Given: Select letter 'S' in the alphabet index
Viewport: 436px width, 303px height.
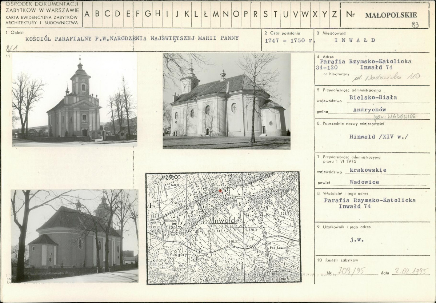Looking at the screenshot, I should [x=265, y=13].
